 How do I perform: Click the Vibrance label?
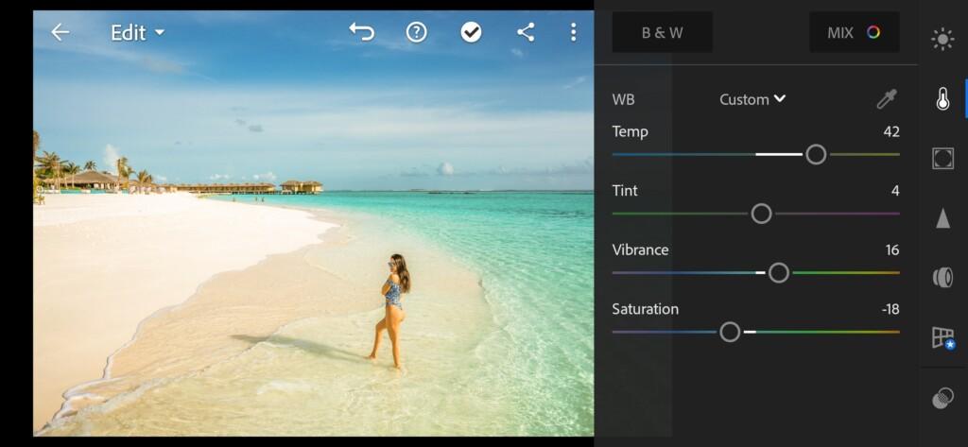(x=640, y=250)
